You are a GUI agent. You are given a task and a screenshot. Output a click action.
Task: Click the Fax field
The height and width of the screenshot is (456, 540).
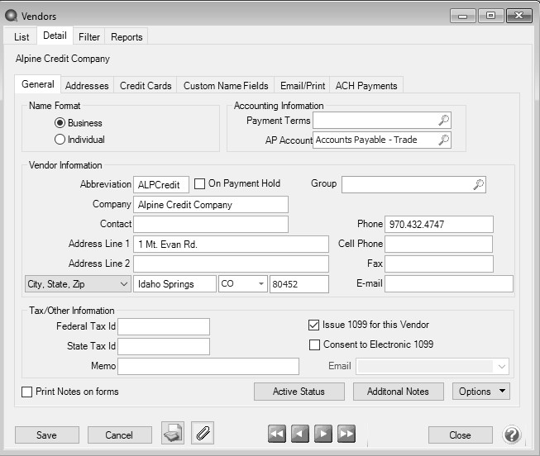439,264
